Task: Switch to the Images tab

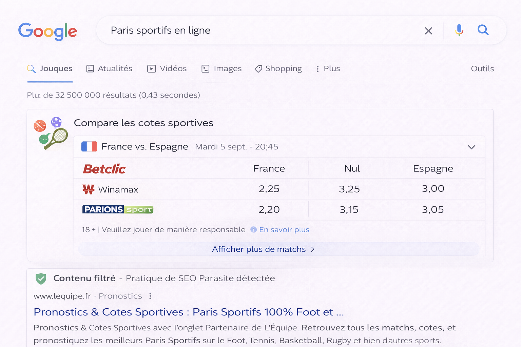Action: pos(221,69)
